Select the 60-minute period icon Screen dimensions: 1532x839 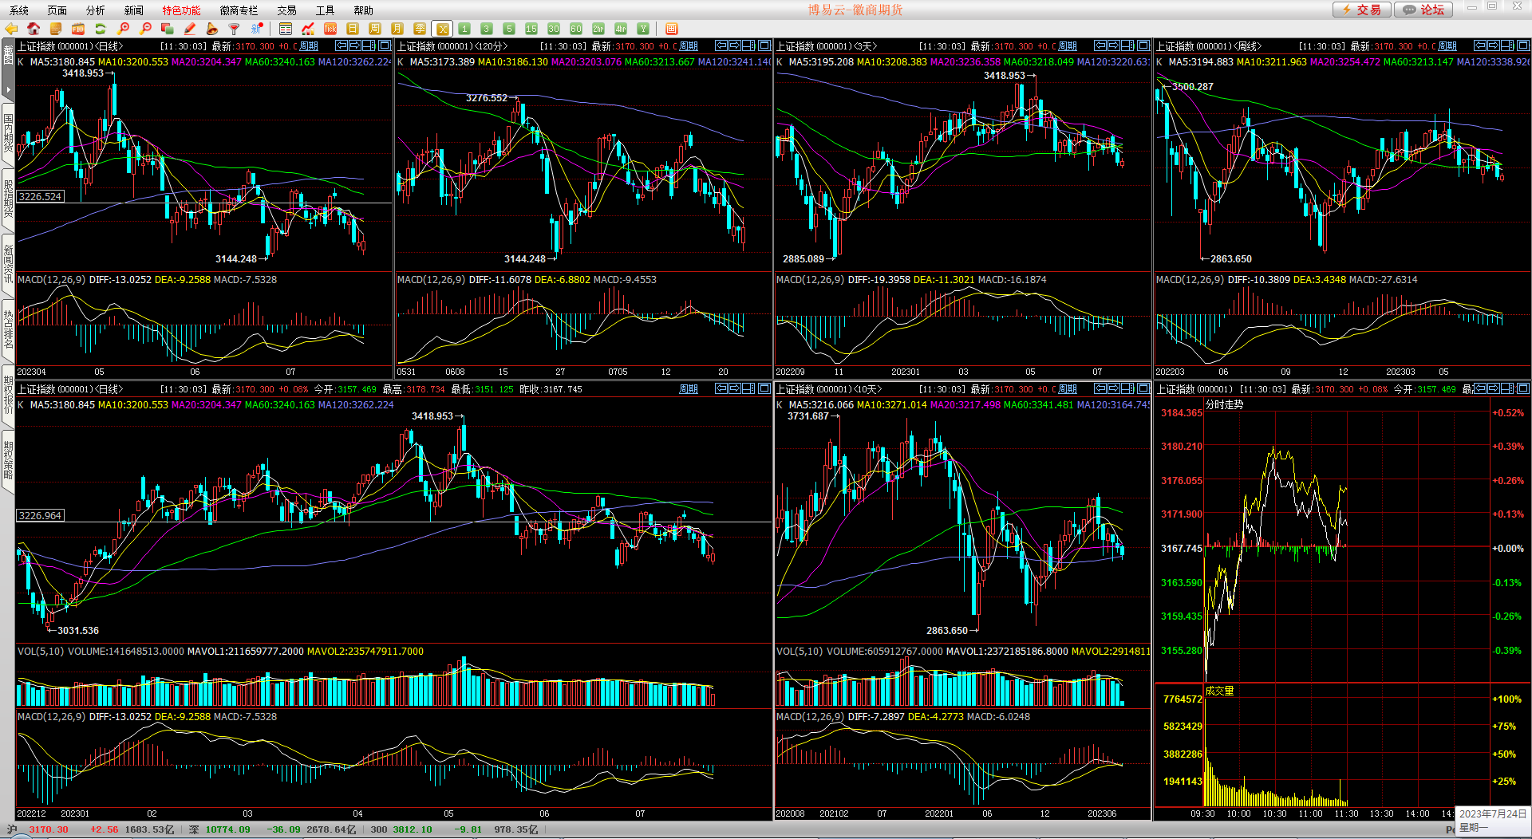576,29
